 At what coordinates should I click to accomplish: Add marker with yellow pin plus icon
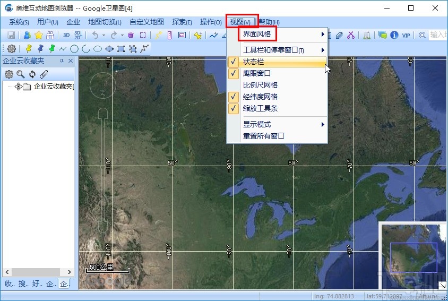point(198,35)
